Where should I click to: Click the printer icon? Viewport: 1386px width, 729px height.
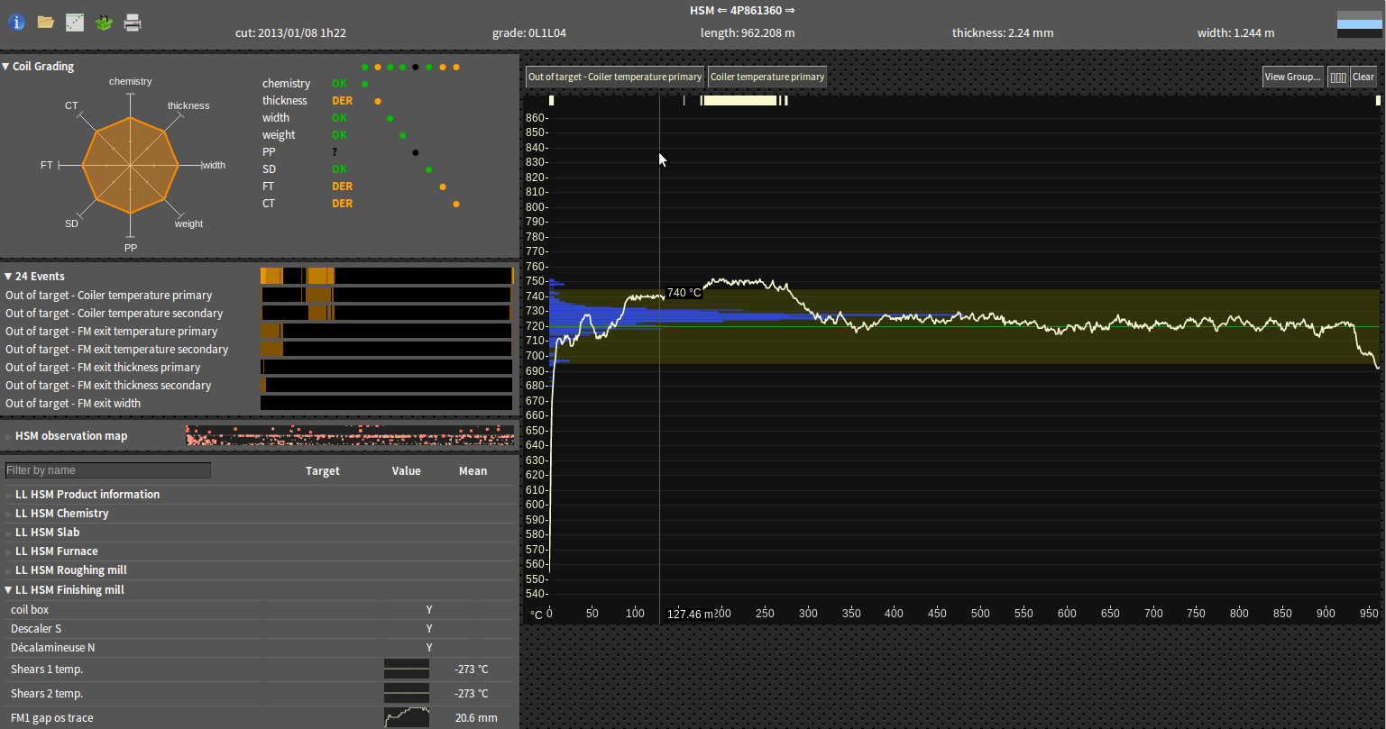[x=133, y=23]
